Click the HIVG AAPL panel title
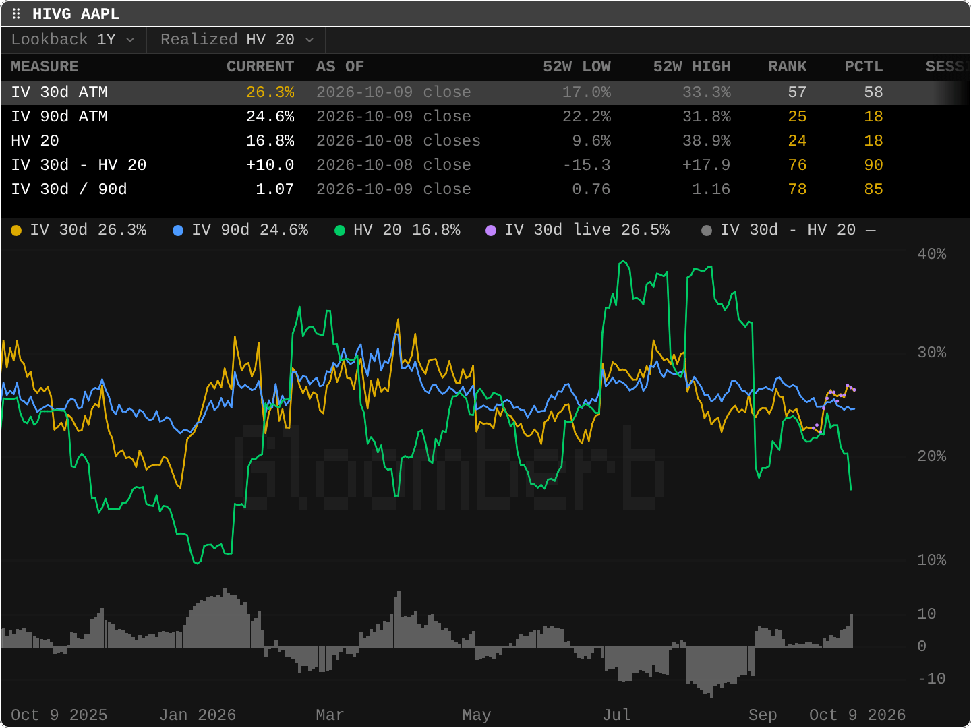This screenshot has height=728, width=971. [x=76, y=14]
